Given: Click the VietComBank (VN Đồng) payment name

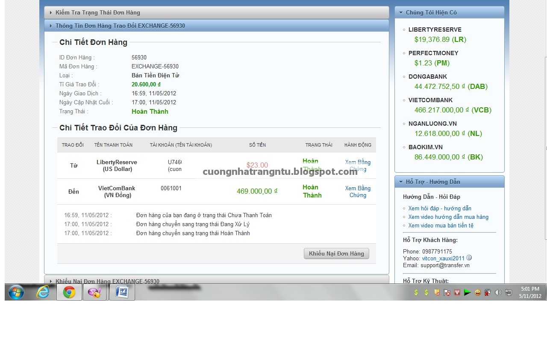Looking at the screenshot, I should tap(117, 192).
